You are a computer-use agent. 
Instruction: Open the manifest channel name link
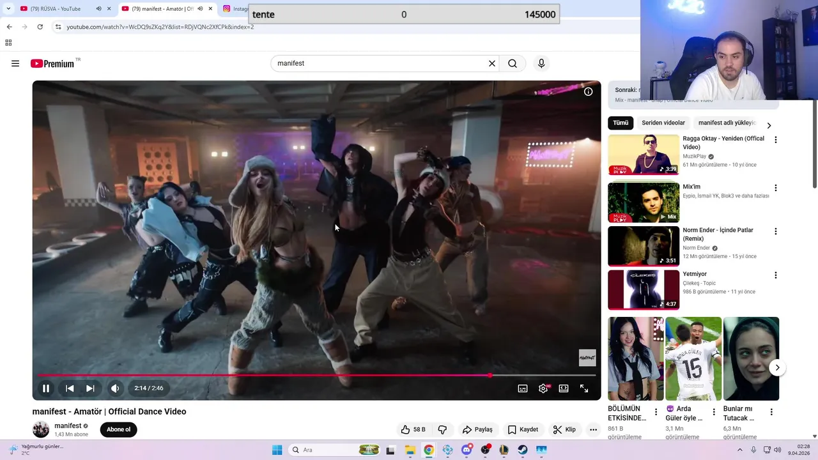pos(68,425)
